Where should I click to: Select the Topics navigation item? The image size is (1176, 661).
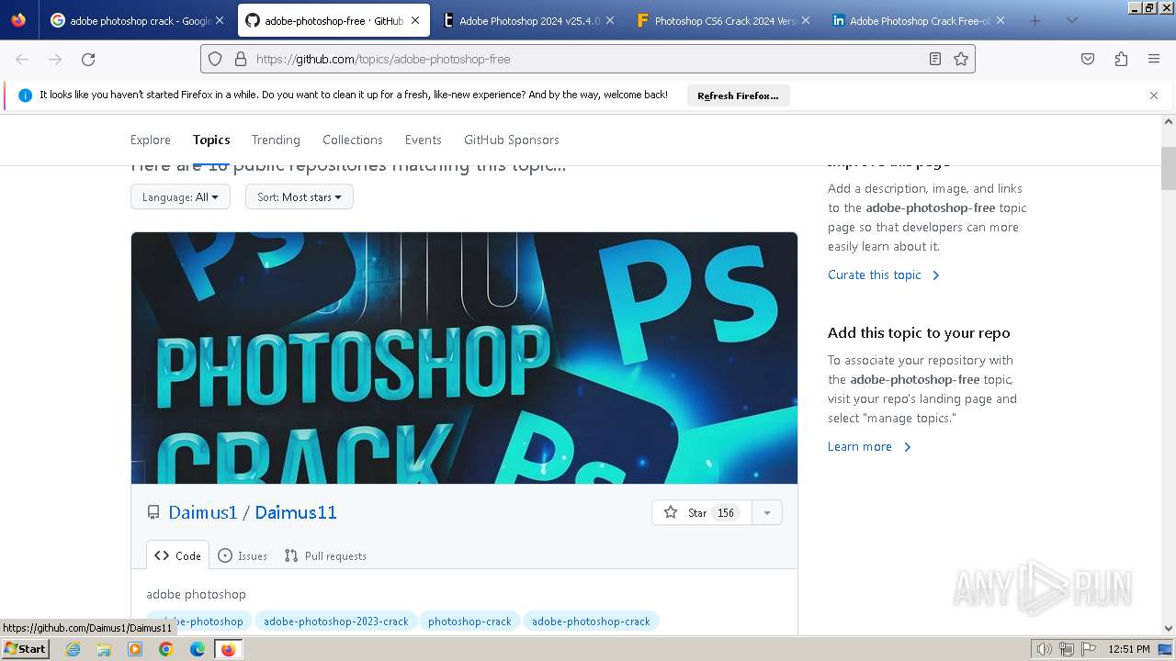(x=211, y=140)
